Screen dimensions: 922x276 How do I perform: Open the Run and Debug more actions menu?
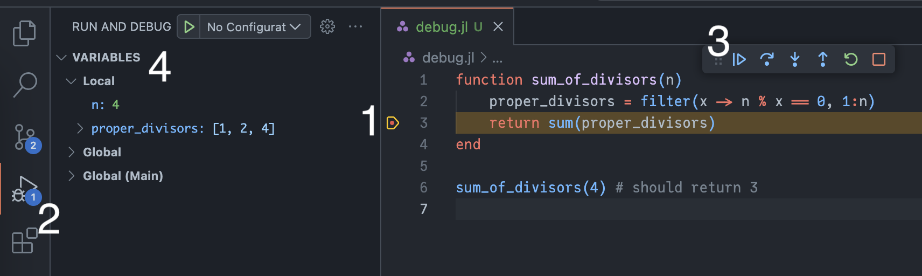[x=355, y=26]
